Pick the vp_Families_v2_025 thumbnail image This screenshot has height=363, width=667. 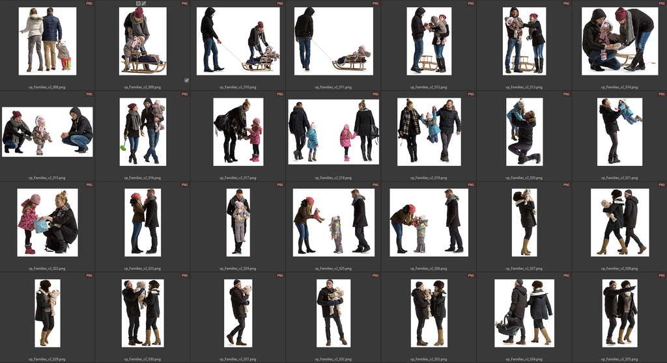click(333, 222)
